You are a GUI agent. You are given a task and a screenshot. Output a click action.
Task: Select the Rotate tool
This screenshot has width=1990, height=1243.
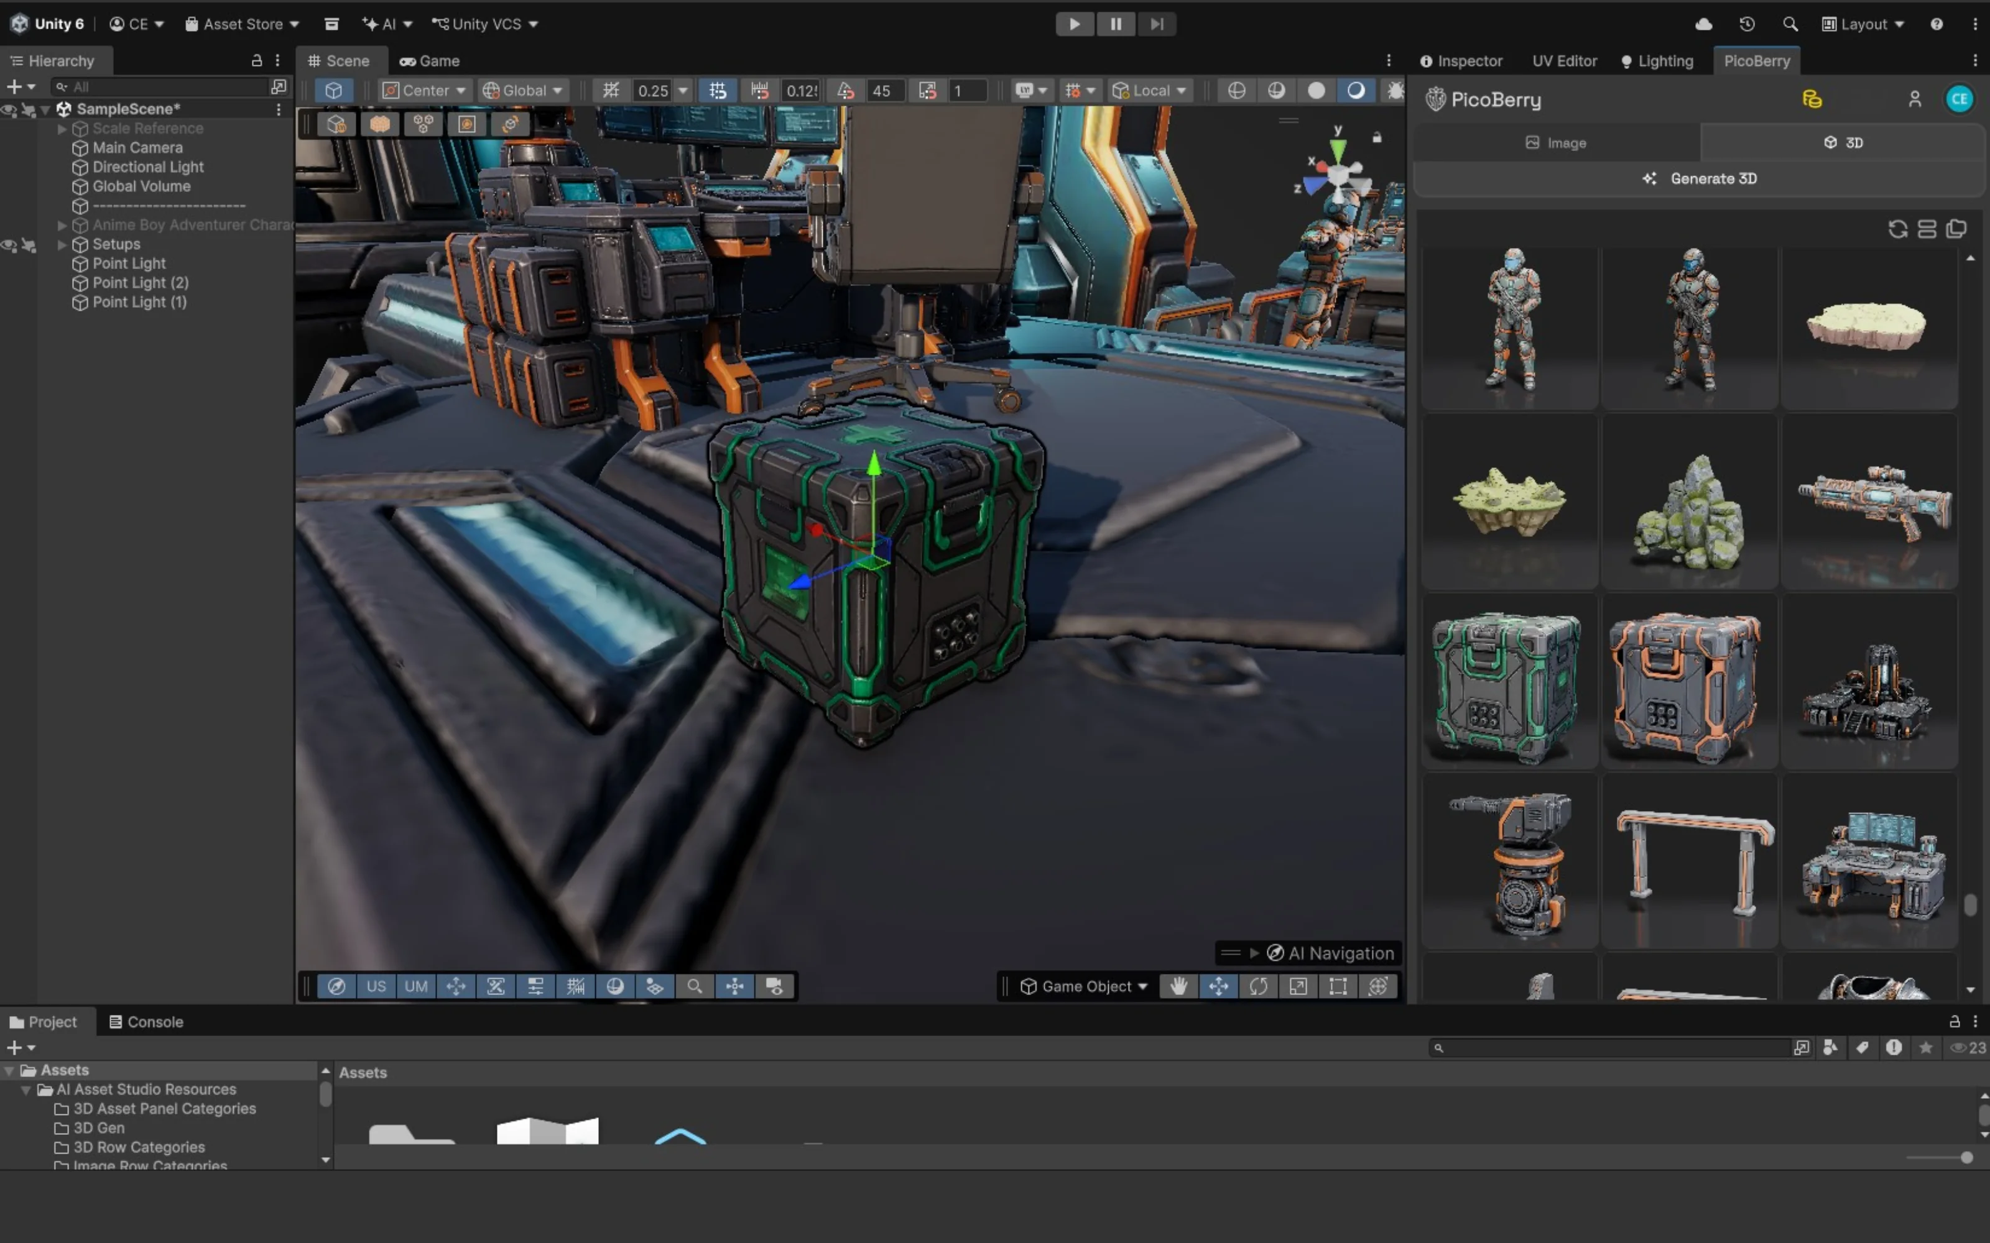(x=1258, y=986)
